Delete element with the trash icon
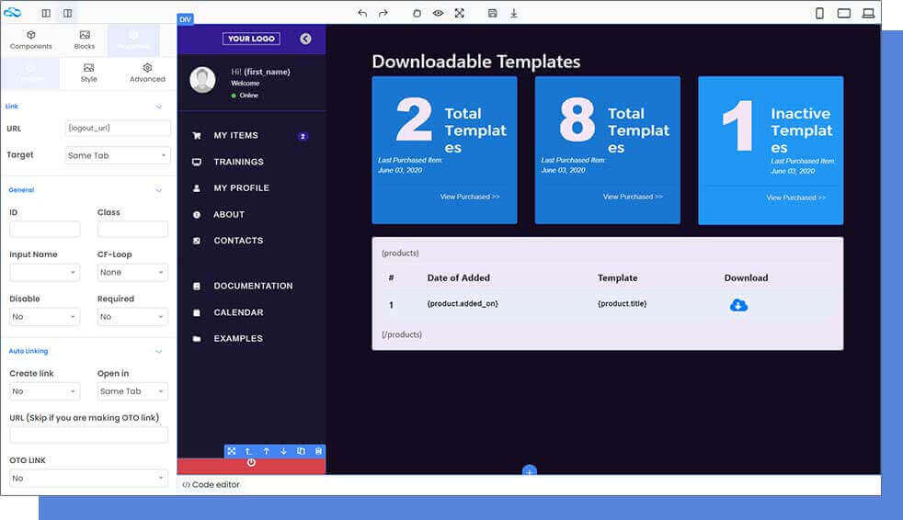The image size is (903, 520). point(318,451)
